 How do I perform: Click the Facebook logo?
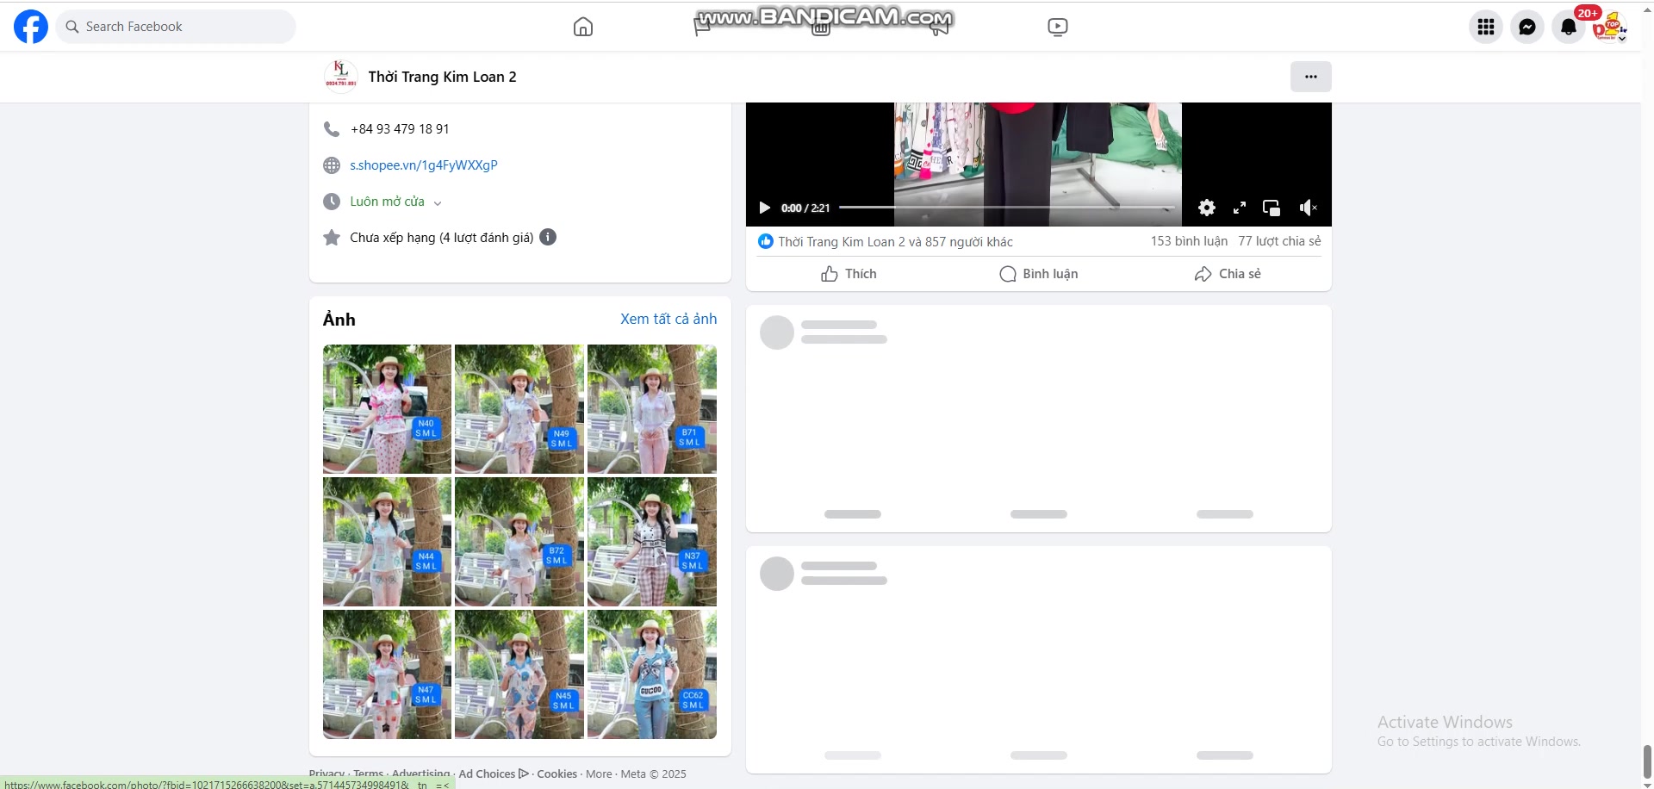[31, 27]
